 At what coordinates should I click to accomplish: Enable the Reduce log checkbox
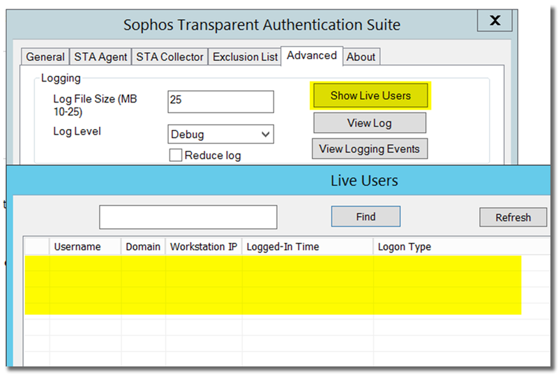point(176,155)
